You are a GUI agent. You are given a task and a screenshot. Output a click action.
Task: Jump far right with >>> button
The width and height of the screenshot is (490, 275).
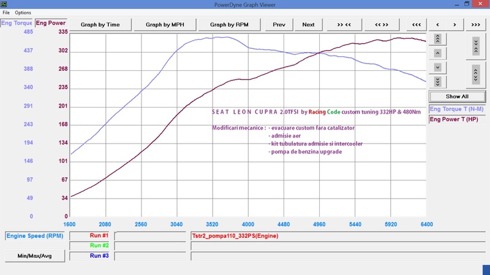point(476,24)
